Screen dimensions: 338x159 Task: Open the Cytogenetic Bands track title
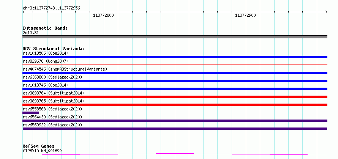45,28
